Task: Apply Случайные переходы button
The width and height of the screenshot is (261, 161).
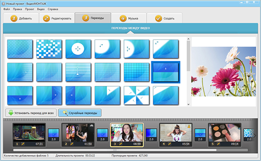Action: click(x=80, y=113)
